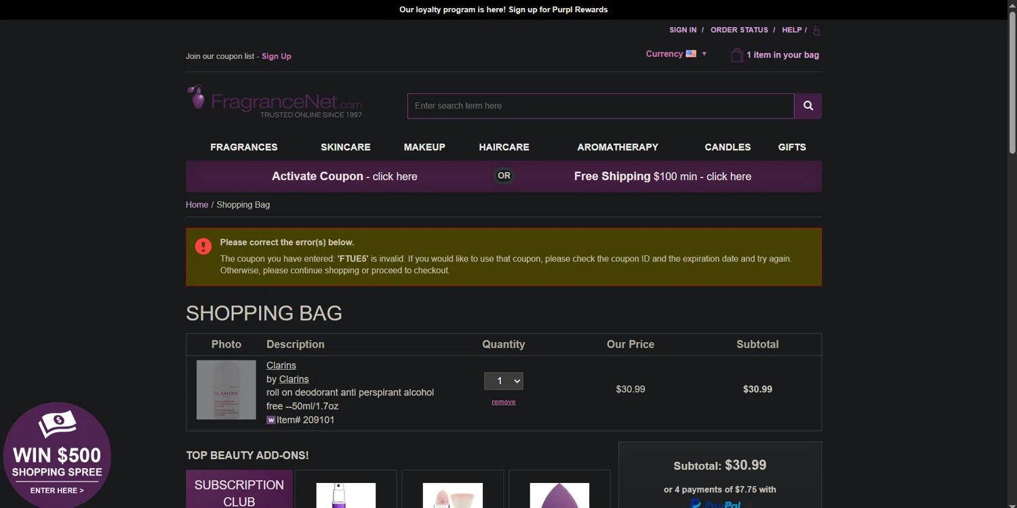Image resolution: width=1017 pixels, height=508 pixels.
Task: Click the Home breadcrumb link
Action: [197, 205]
